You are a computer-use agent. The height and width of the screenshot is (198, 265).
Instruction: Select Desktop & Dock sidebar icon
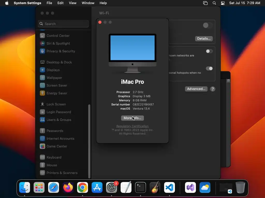coord(42,62)
